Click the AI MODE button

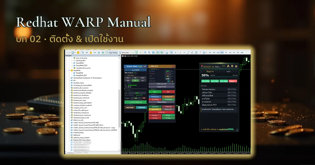click(x=135, y=70)
